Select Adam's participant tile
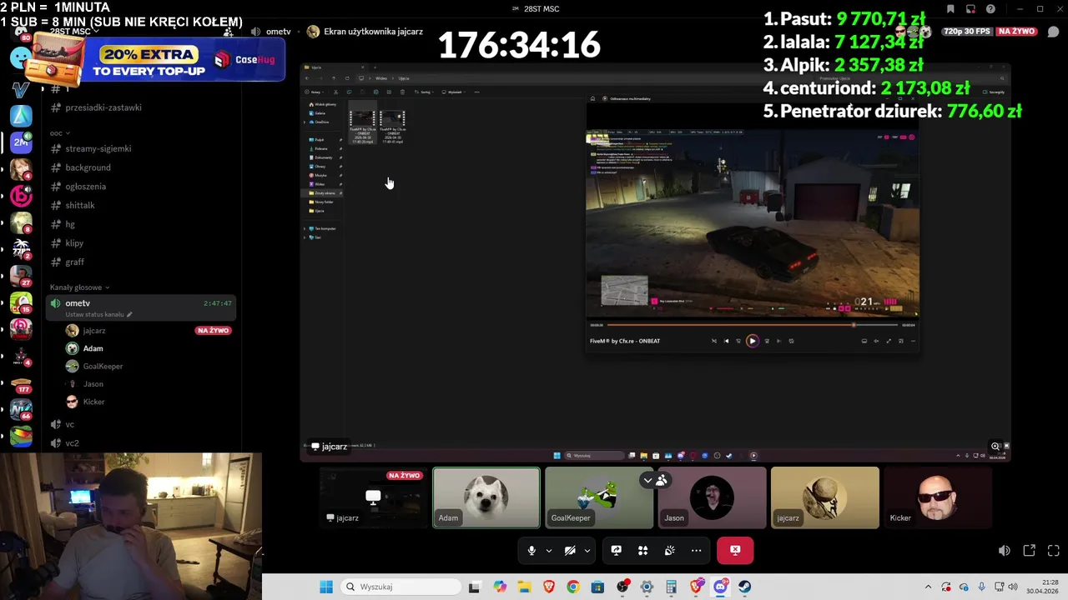1068x600 pixels. (486, 497)
